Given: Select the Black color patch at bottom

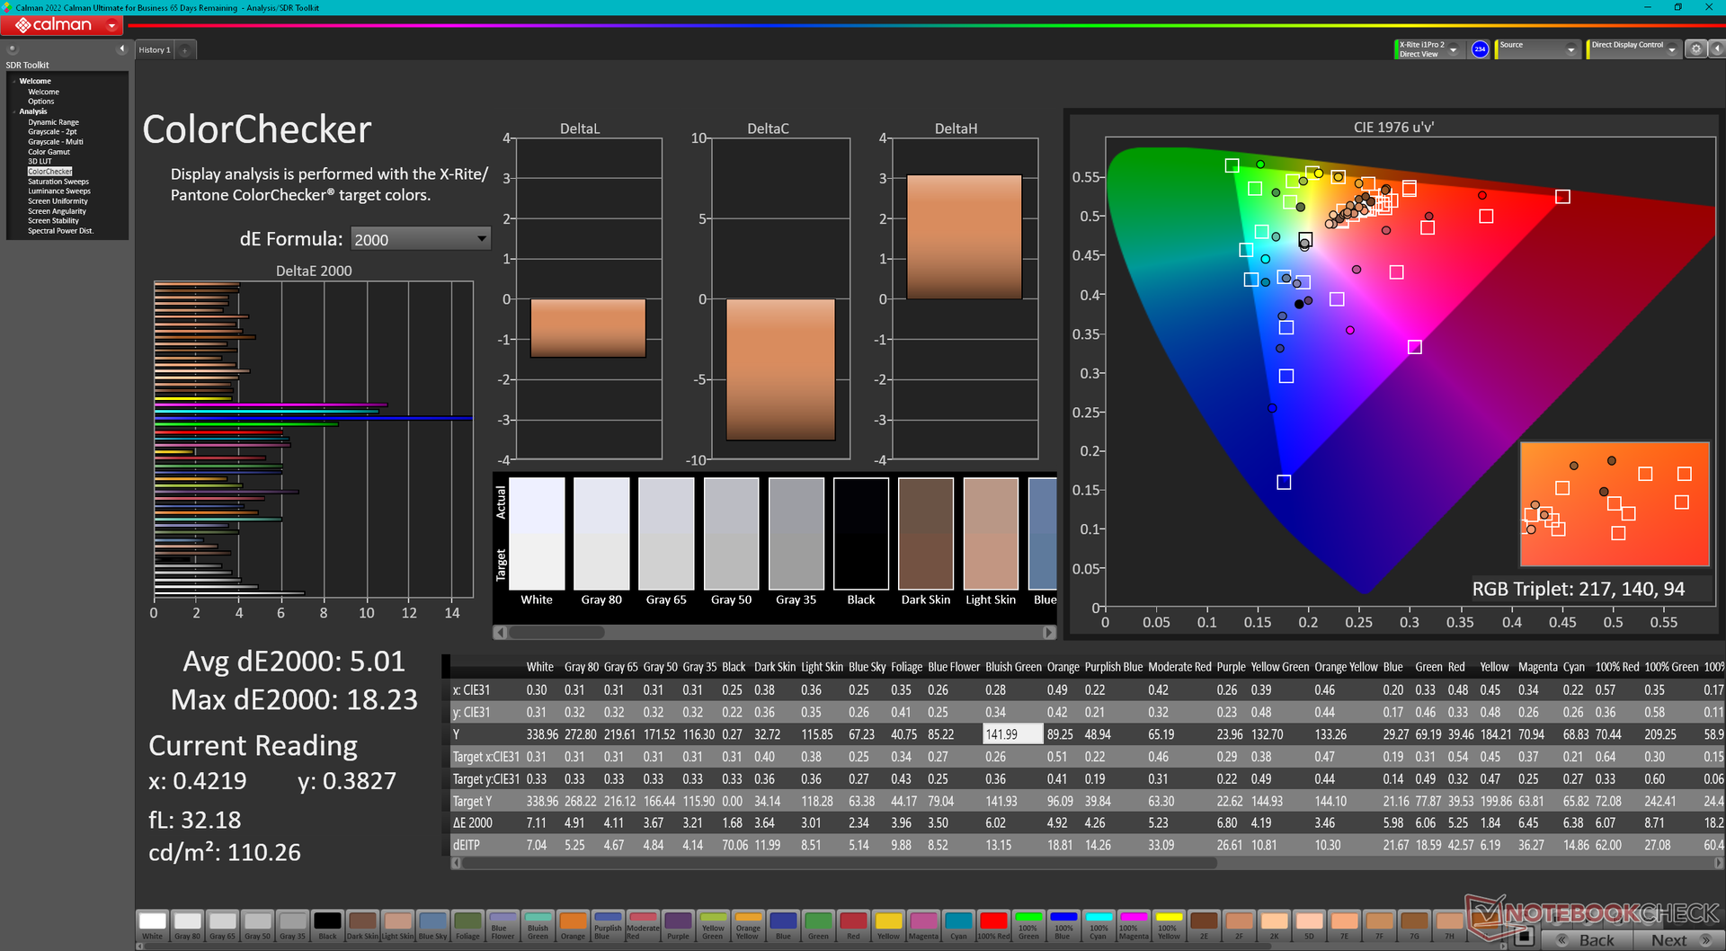Looking at the screenshot, I should coord(327,926).
